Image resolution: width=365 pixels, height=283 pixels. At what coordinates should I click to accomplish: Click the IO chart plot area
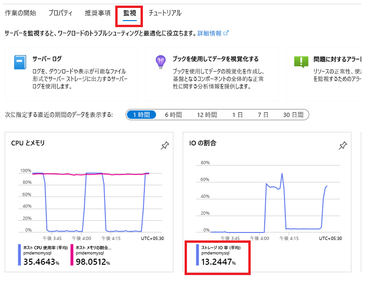[268, 199]
